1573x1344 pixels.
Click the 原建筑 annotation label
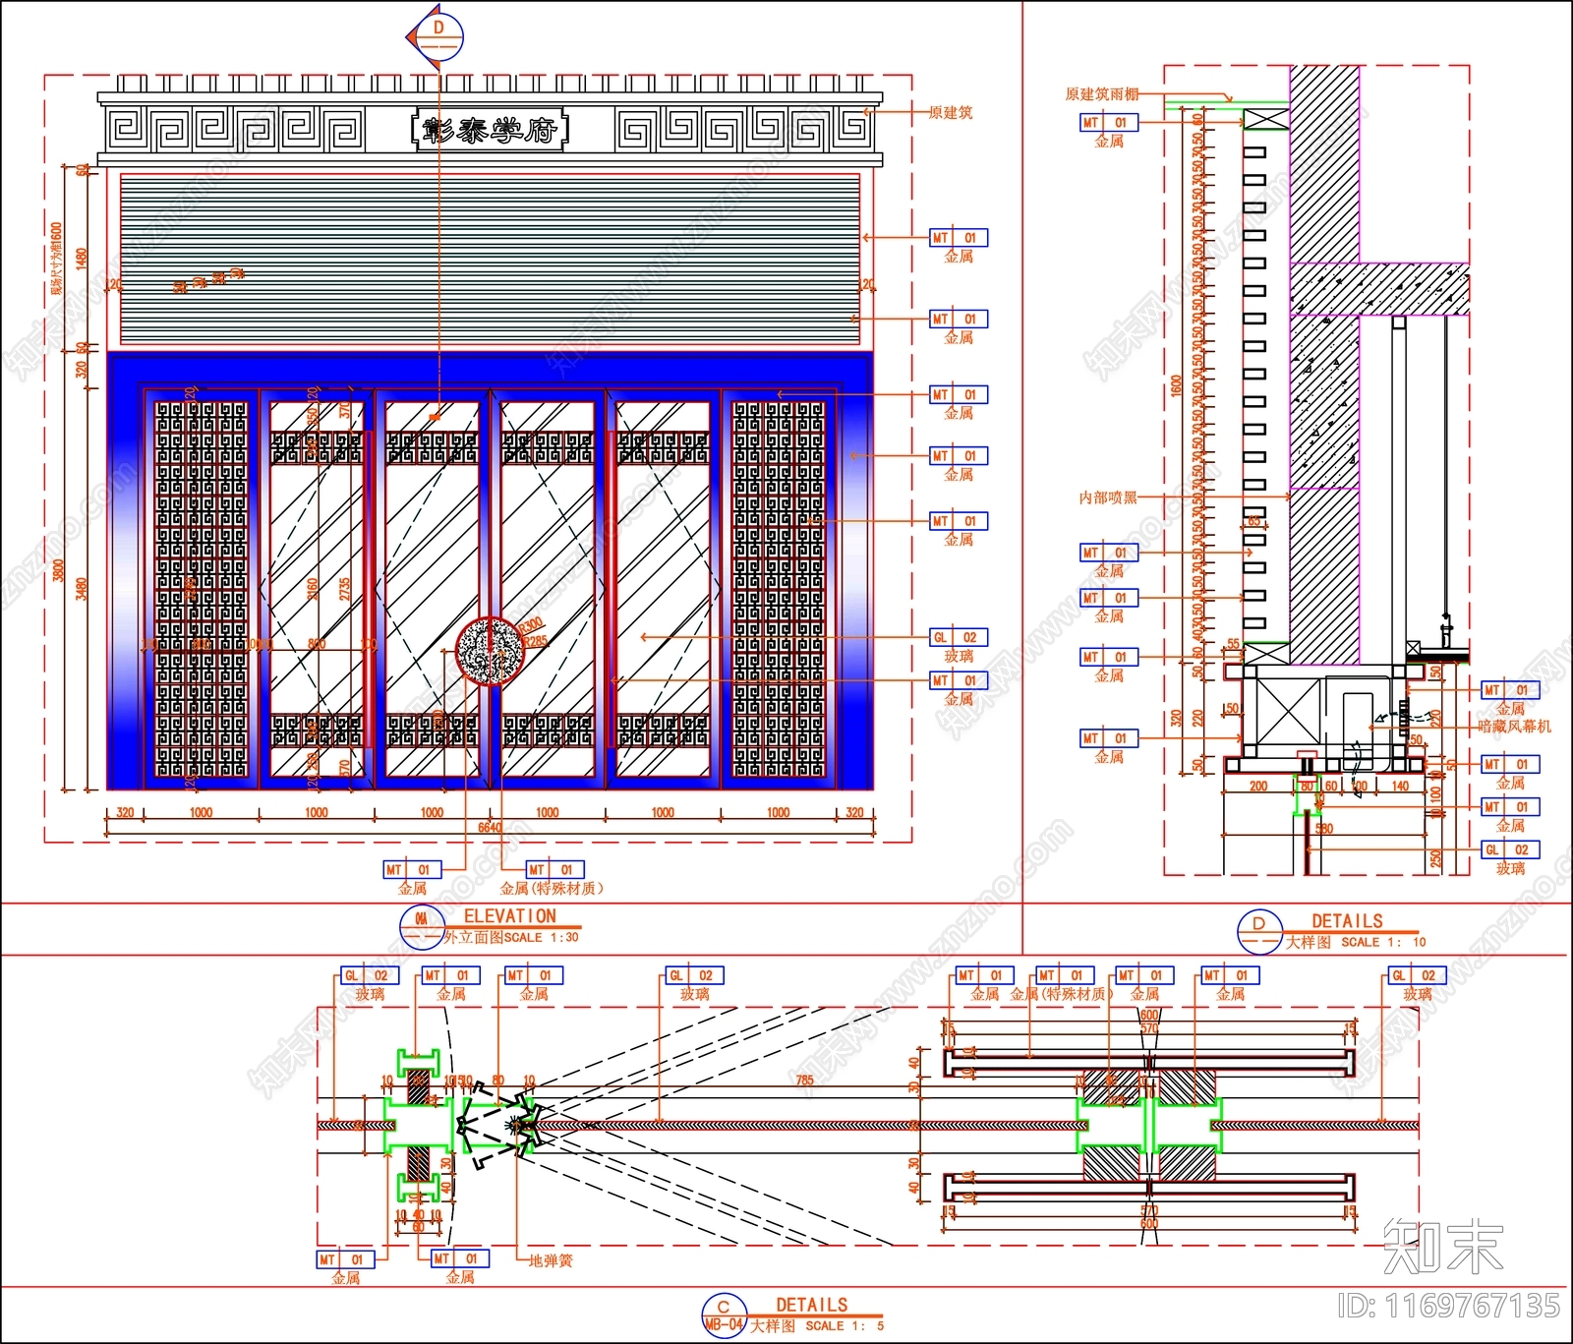pos(951,113)
